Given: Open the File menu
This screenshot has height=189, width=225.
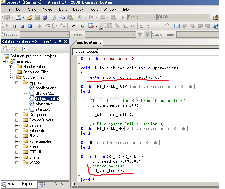Looking at the screenshot, I should pyautogui.click(x=7, y=9).
